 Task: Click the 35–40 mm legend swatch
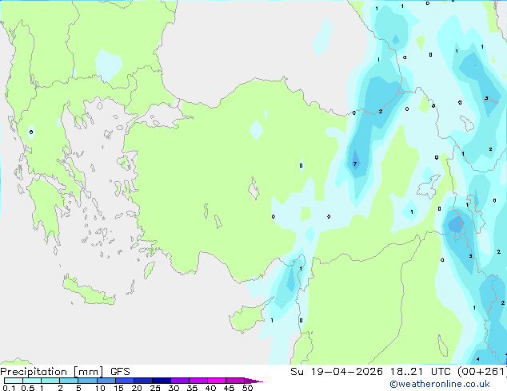click(x=198, y=381)
